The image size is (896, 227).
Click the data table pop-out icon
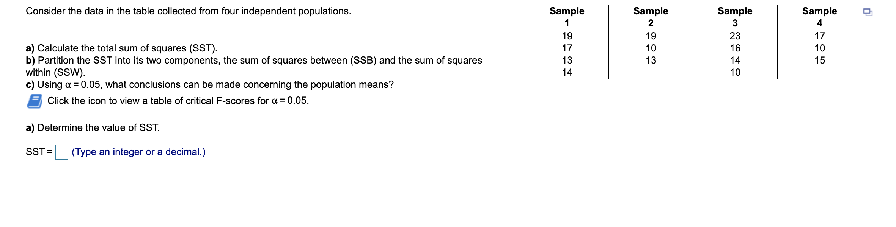point(868,12)
